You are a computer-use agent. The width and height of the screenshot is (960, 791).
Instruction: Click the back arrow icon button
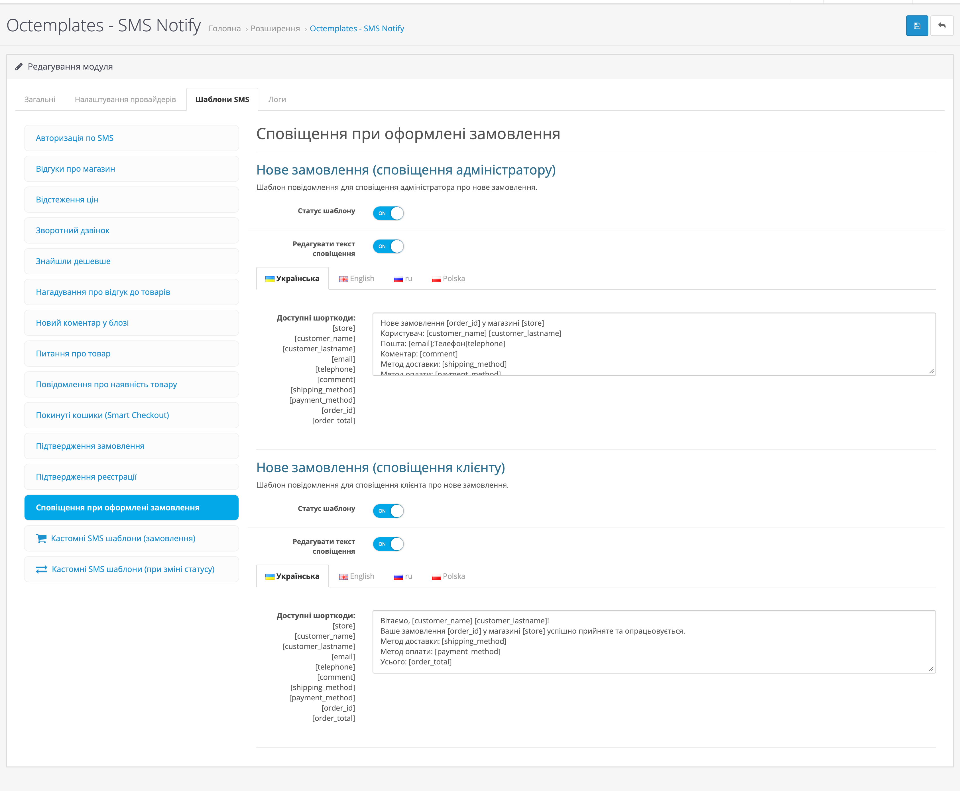point(942,26)
